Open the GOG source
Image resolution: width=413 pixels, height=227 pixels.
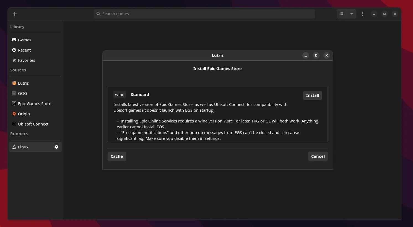tap(22, 93)
